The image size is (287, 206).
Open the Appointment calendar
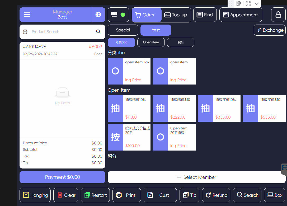tap(241, 15)
